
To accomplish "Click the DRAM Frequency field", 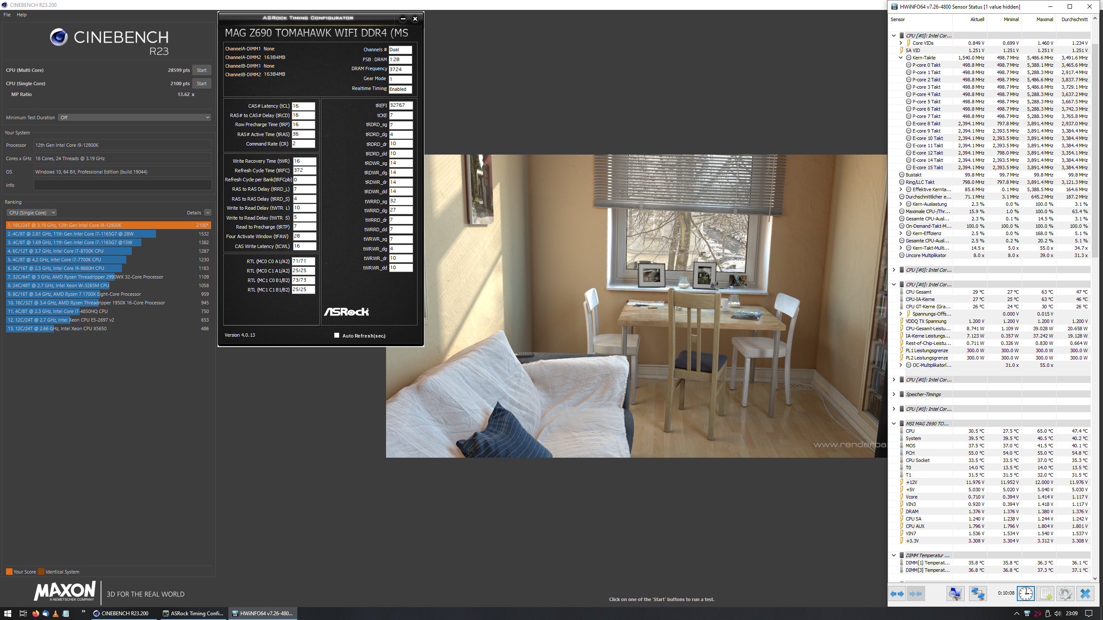I will (400, 69).
